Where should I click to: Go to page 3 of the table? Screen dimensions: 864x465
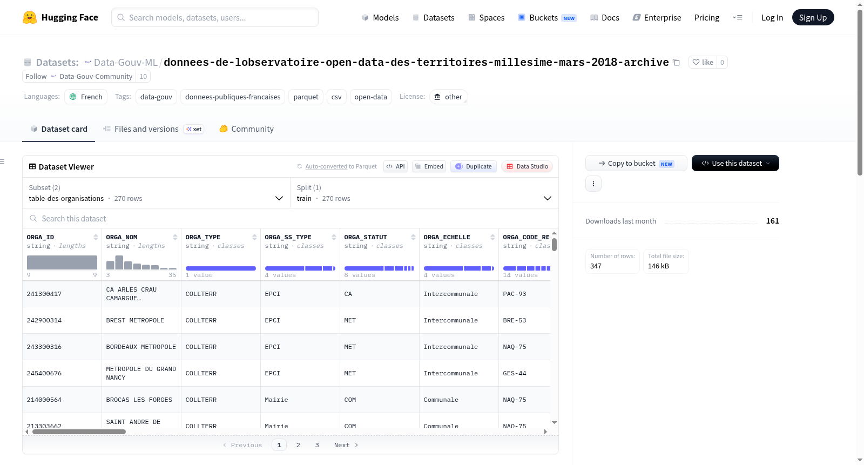point(317,445)
